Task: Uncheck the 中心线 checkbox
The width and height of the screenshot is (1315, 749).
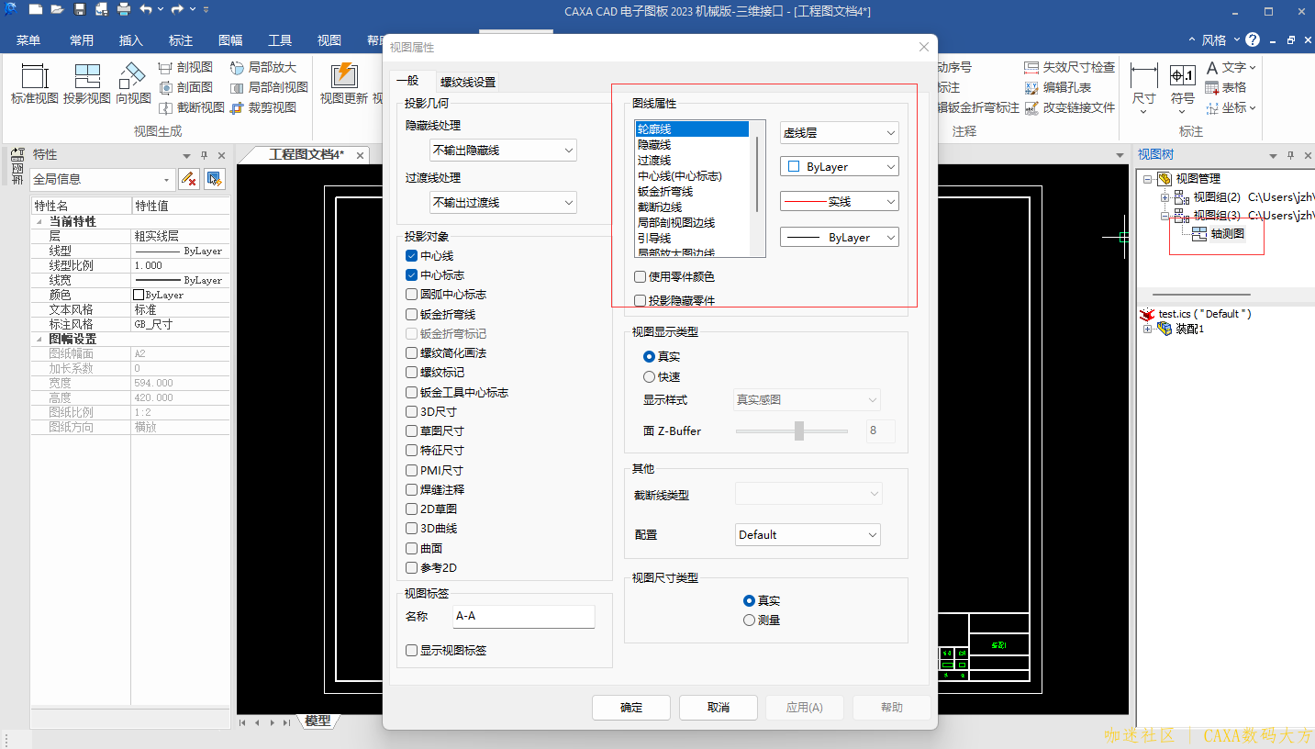Action: click(x=412, y=256)
